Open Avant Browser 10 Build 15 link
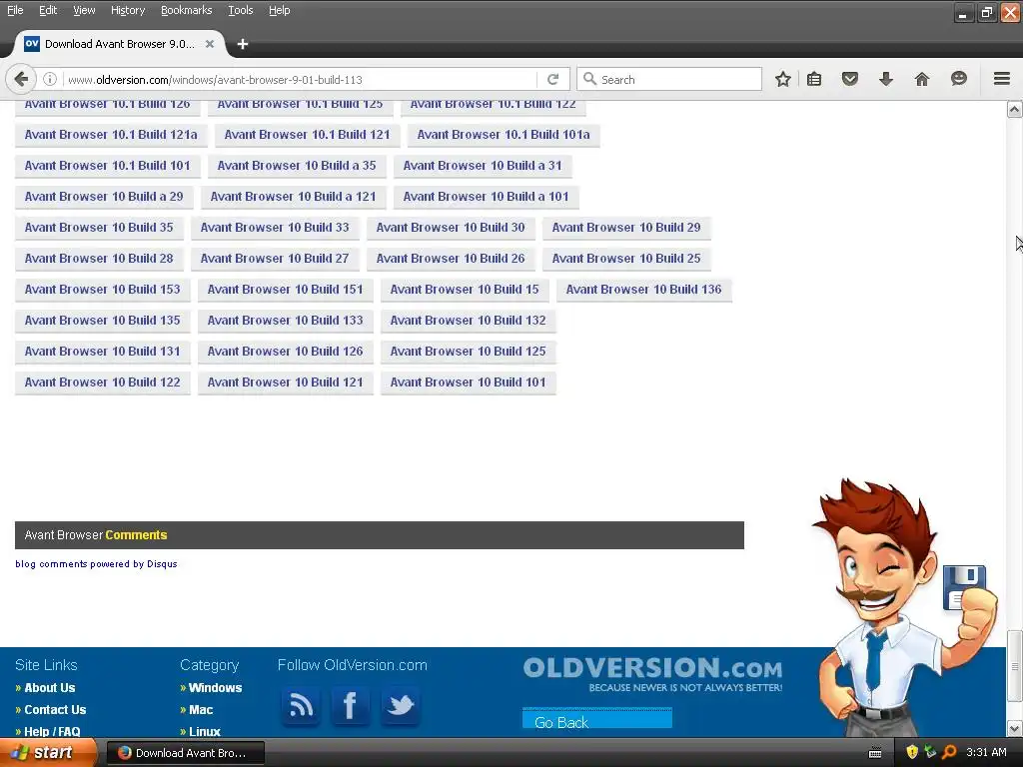1023x767 pixels. [x=465, y=290]
